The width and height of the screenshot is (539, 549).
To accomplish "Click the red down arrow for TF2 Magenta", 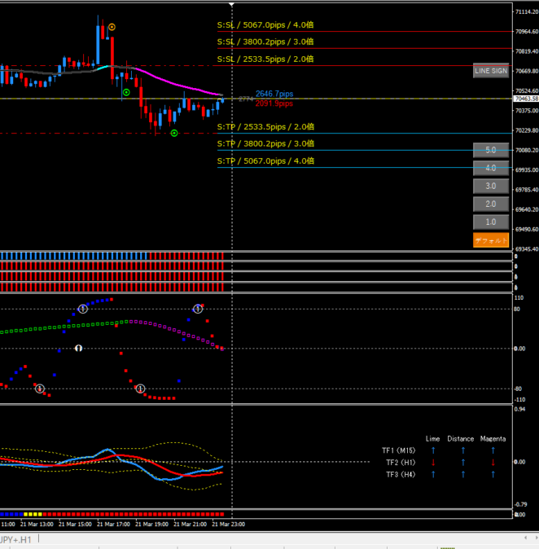I will (493, 462).
